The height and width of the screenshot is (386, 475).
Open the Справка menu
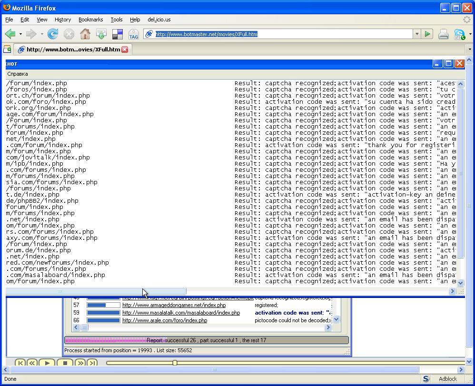click(x=18, y=74)
